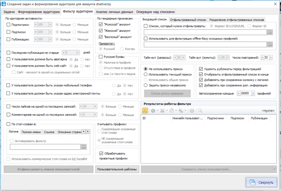Enable the Подписчики activity criterion checkbox
This screenshot has width=281, height=191.
coord(9,25)
